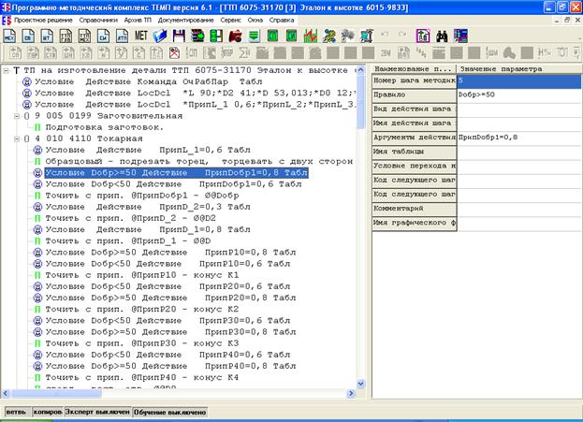Viewport: 583px width, 422px height.
Task: Click the floppy disk save icon
Action: click(180, 36)
